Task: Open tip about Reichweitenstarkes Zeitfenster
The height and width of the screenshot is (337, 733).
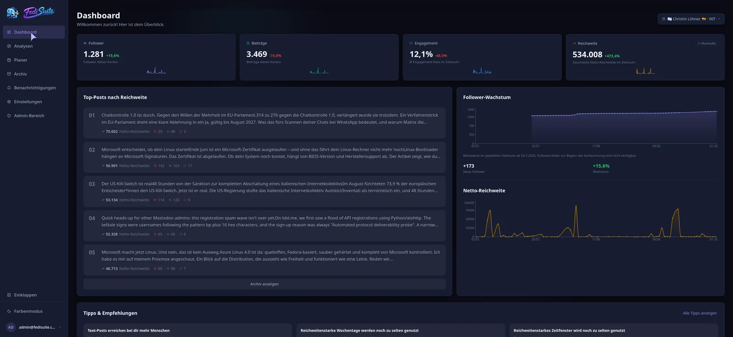Action: coord(613,330)
